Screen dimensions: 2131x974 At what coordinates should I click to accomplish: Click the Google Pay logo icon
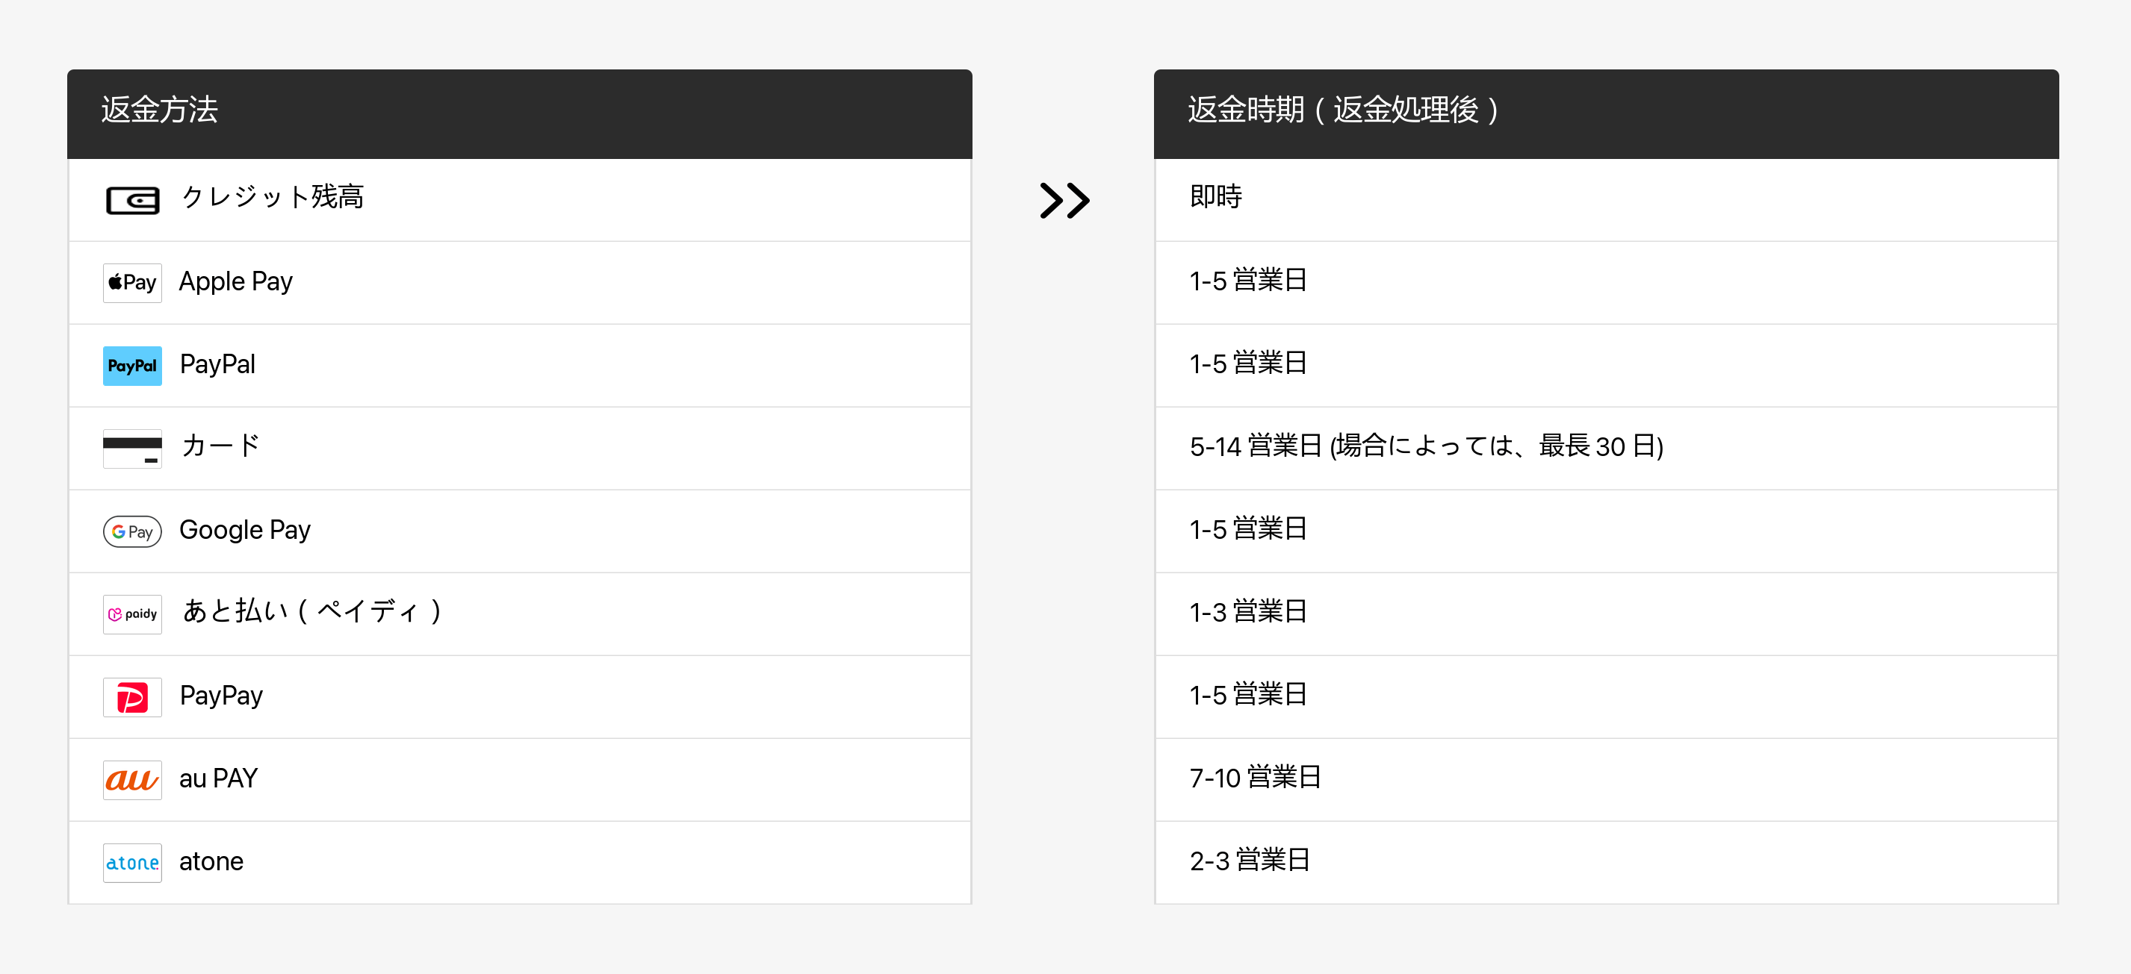click(x=132, y=531)
